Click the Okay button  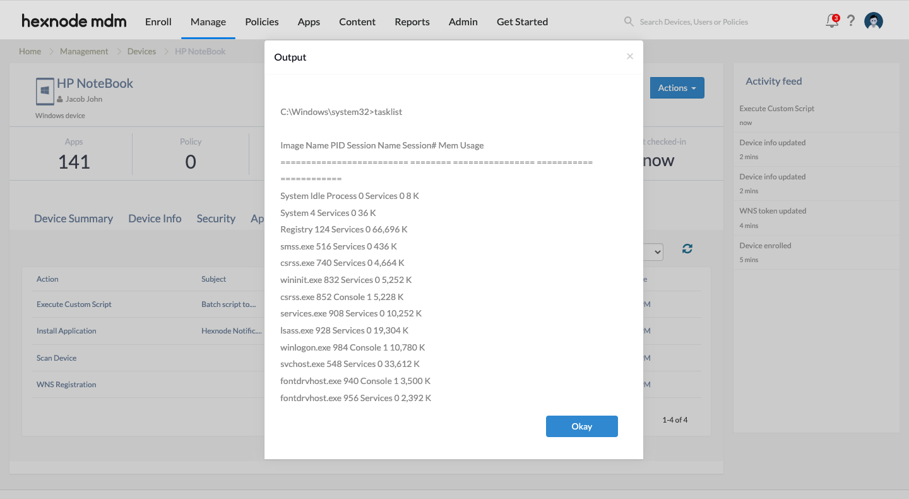582,426
